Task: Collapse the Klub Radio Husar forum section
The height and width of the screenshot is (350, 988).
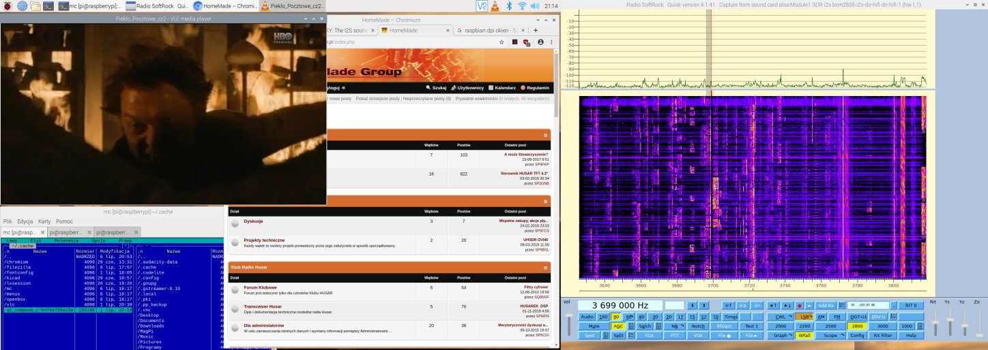Action: click(545, 268)
